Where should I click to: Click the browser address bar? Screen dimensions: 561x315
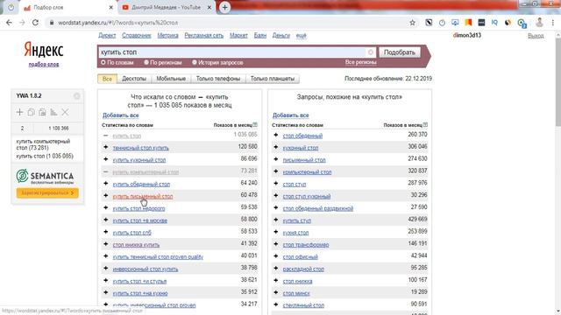(x=229, y=23)
